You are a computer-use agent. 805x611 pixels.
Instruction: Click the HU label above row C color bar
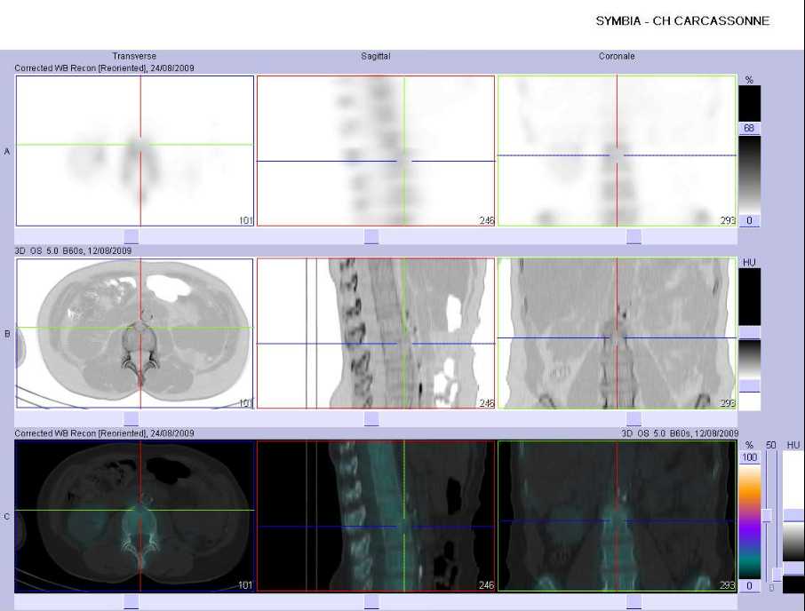pos(793,445)
